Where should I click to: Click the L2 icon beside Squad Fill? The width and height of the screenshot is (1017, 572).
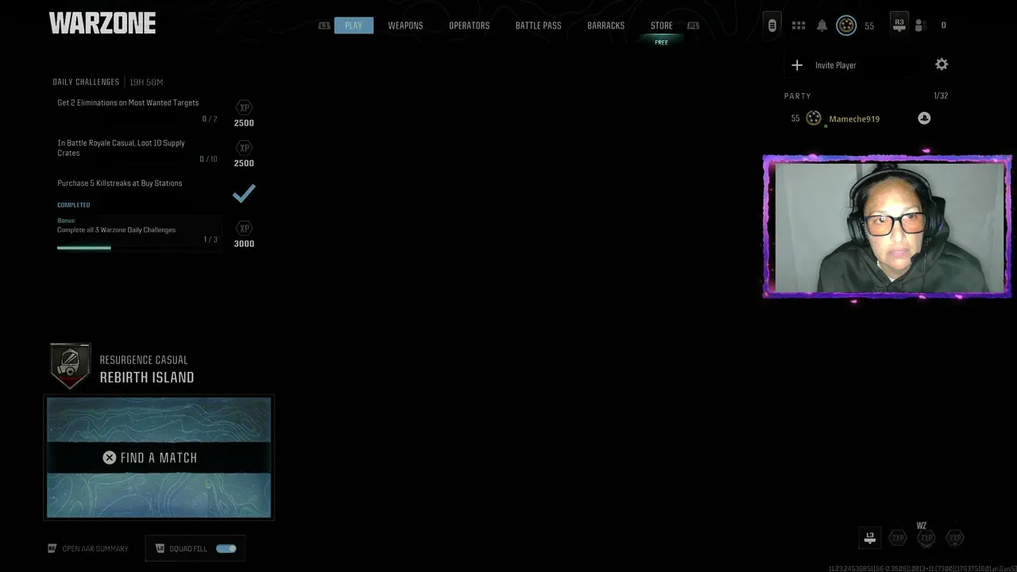[x=160, y=548]
